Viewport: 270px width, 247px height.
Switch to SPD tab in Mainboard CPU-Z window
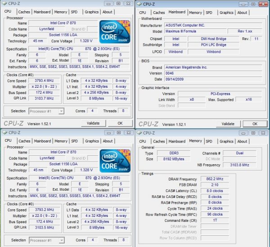(x=209, y=13)
